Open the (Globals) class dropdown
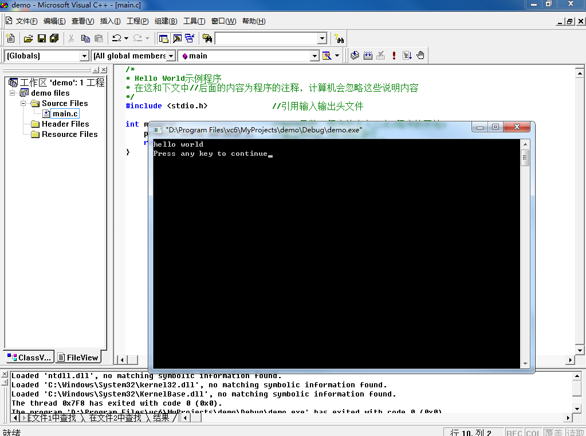This screenshot has height=436, width=586. point(84,56)
